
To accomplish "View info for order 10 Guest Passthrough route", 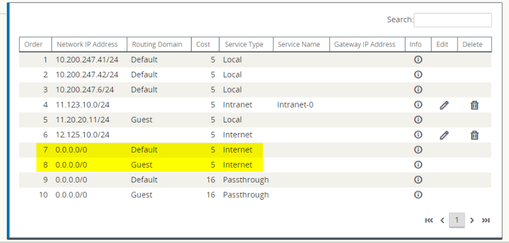I will [x=418, y=195].
